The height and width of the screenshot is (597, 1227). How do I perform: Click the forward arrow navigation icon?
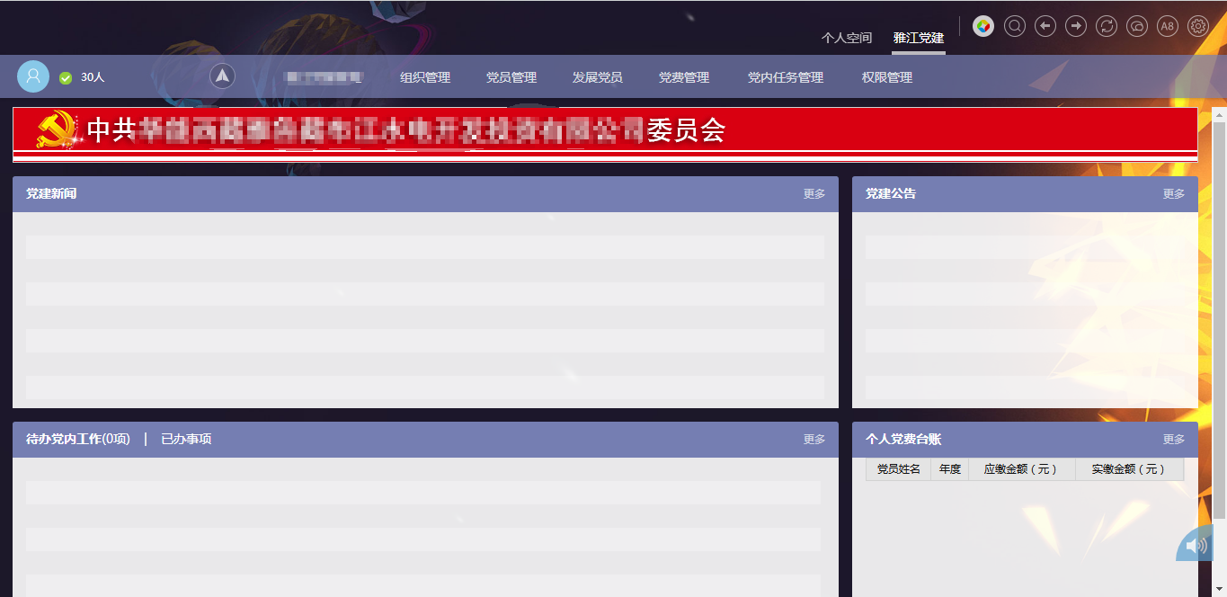[x=1075, y=26]
